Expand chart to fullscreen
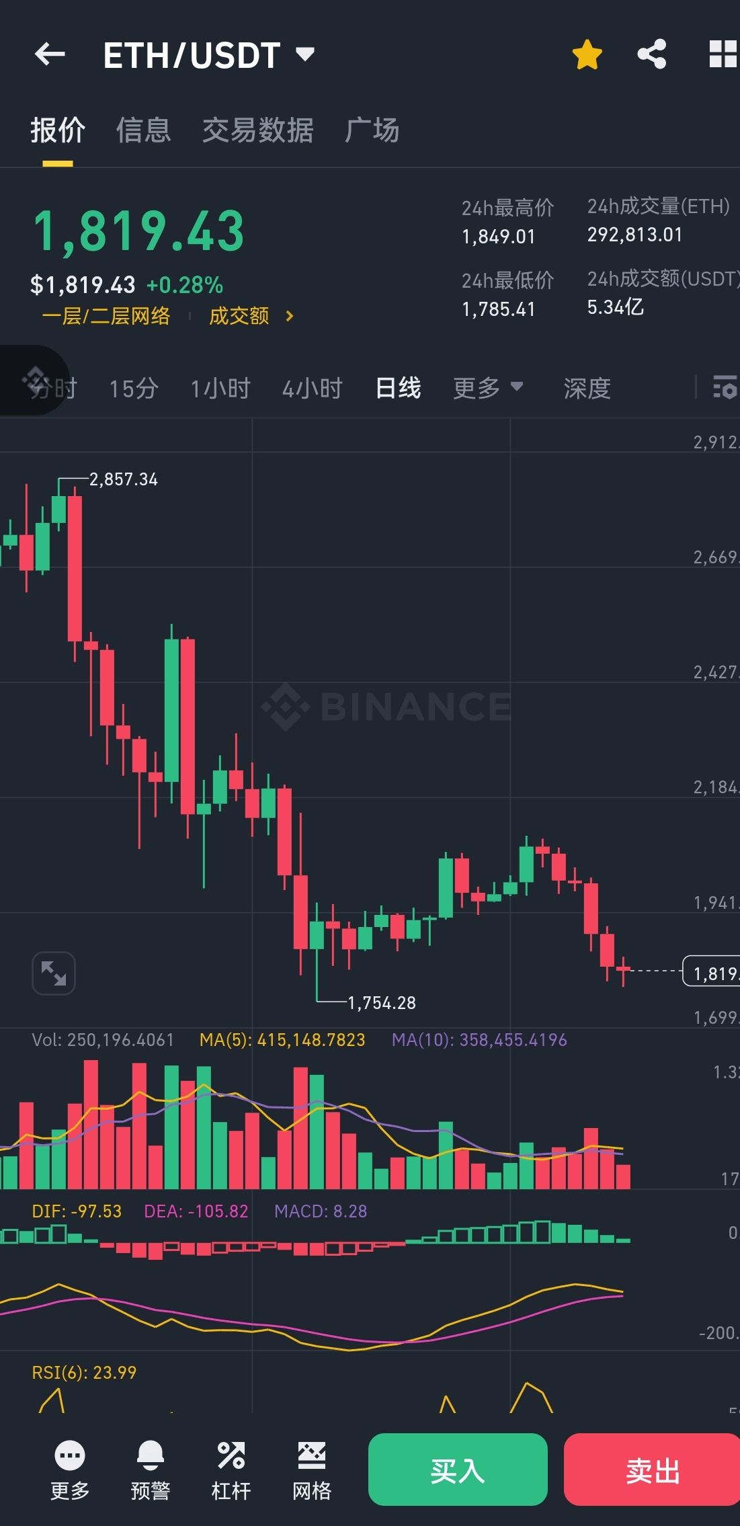Screen dimensions: 740x1526 coord(54,973)
